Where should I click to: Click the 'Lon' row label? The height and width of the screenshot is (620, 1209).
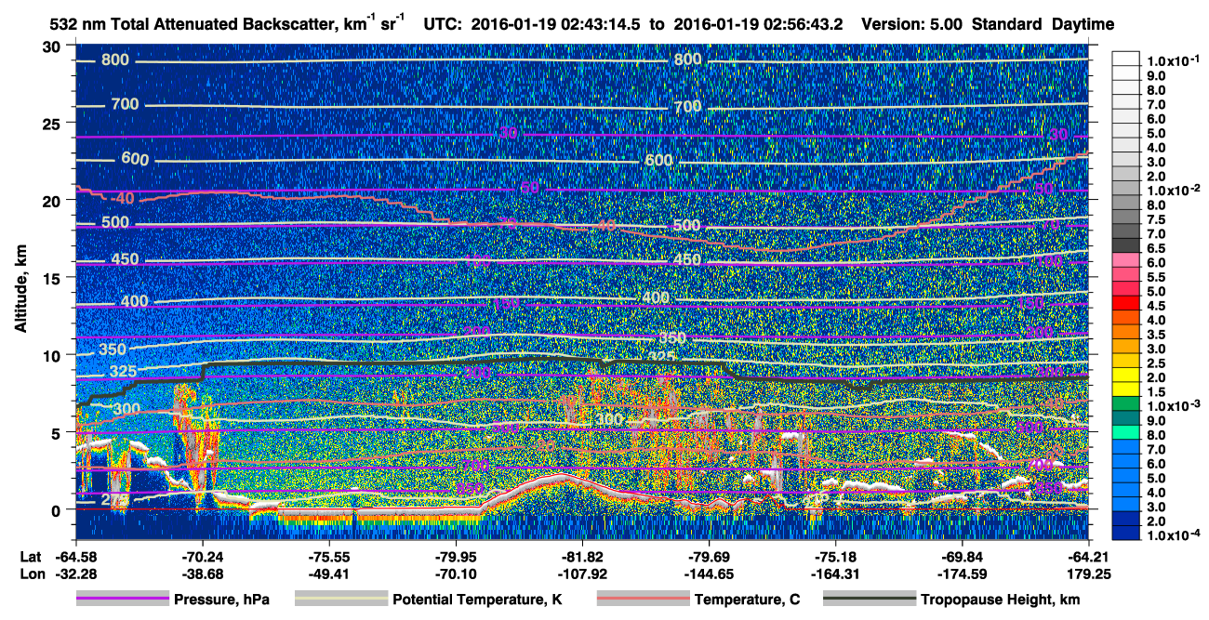32,574
